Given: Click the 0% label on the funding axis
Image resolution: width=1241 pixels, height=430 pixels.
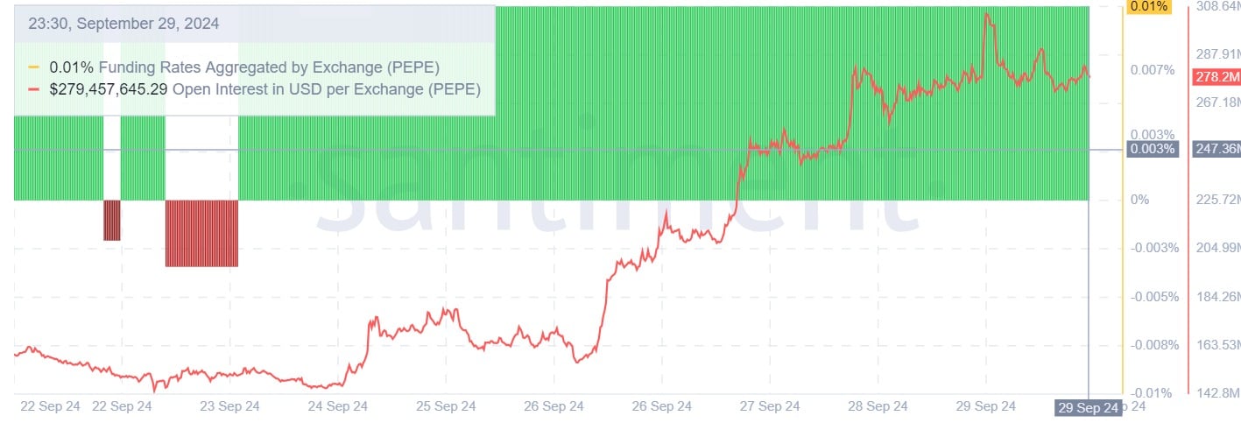Looking at the screenshot, I should (1140, 200).
